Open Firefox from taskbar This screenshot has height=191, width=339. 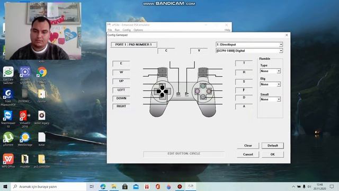point(168,186)
